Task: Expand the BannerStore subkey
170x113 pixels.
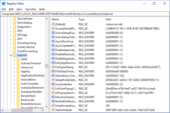Action: coord(14,96)
